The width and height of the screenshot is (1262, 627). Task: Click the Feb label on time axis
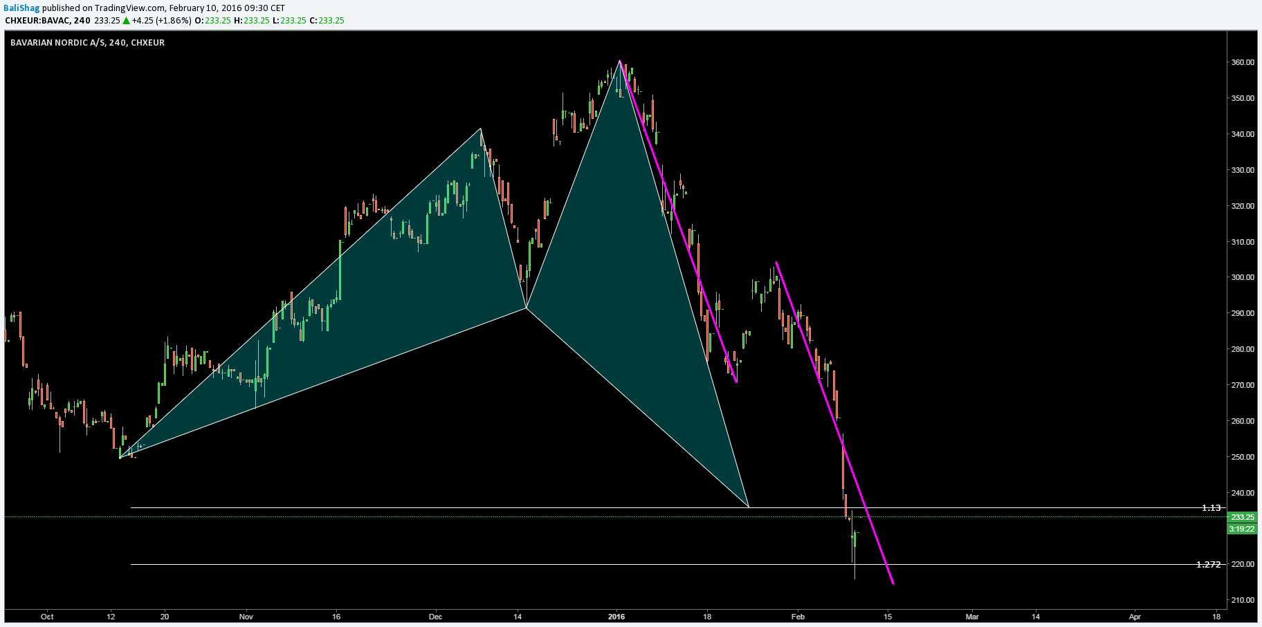tap(798, 616)
